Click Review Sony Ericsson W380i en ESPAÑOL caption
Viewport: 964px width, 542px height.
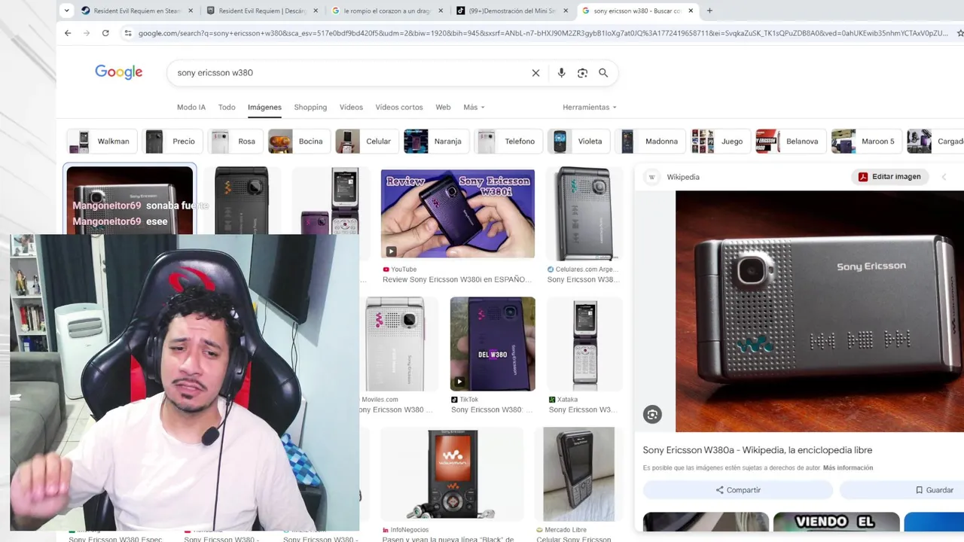[x=457, y=279]
